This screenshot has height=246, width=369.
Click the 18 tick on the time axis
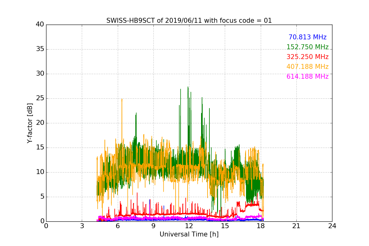pos(260,226)
